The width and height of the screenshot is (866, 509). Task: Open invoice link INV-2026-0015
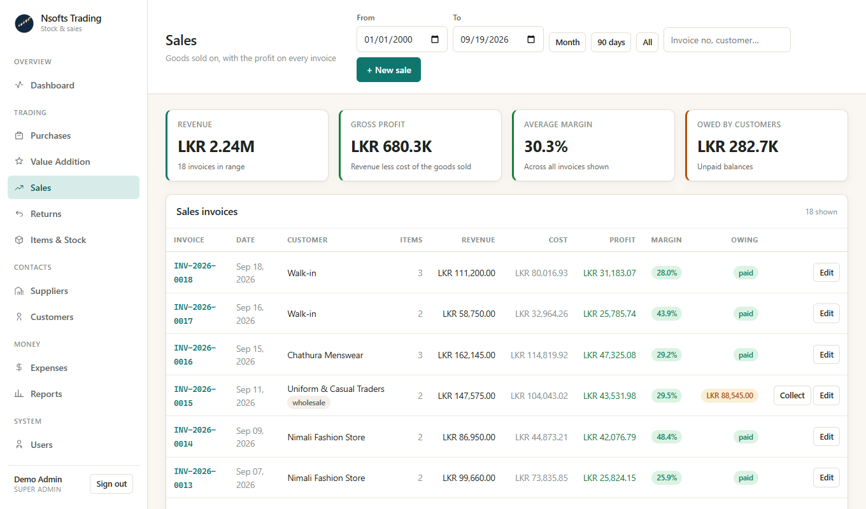[x=195, y=396]
